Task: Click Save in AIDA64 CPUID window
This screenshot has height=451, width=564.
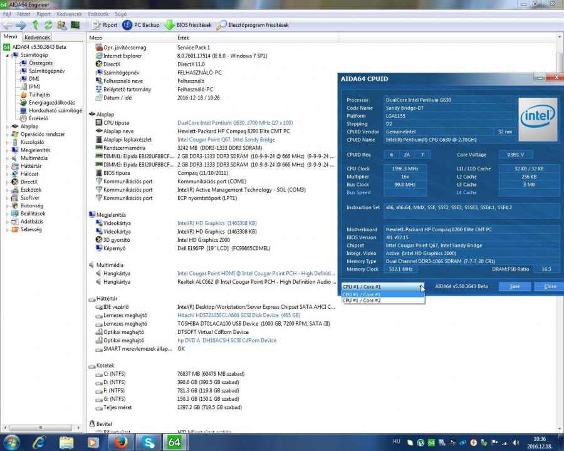Action: coord(514,286)
